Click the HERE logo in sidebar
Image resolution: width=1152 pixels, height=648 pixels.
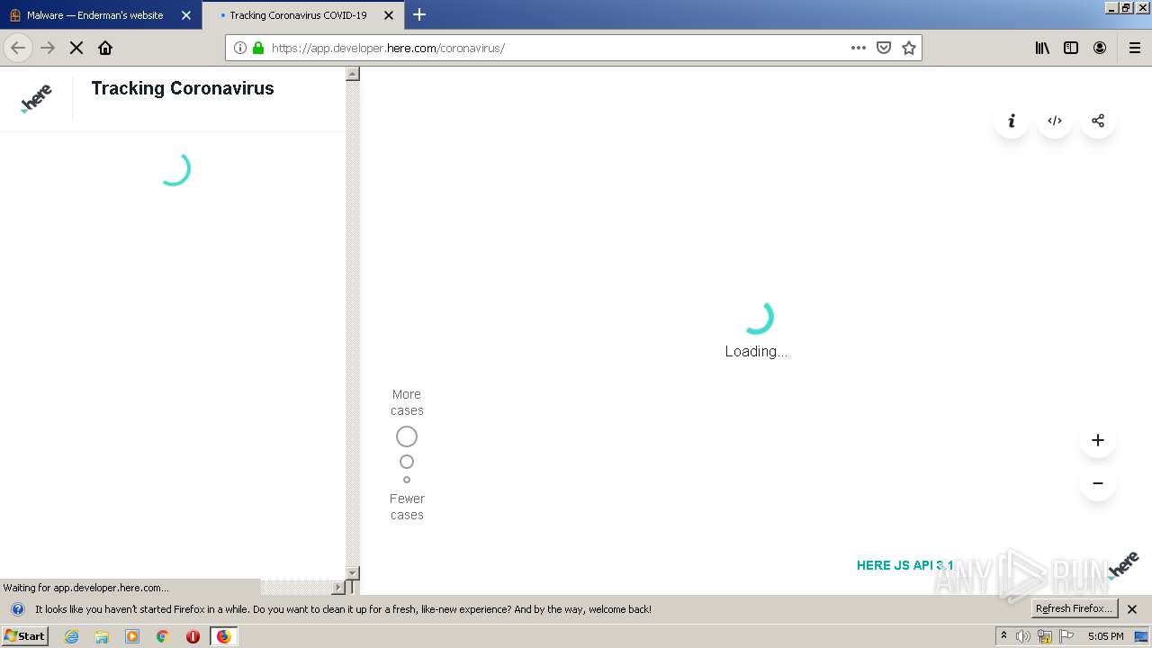tap(36, 98)
